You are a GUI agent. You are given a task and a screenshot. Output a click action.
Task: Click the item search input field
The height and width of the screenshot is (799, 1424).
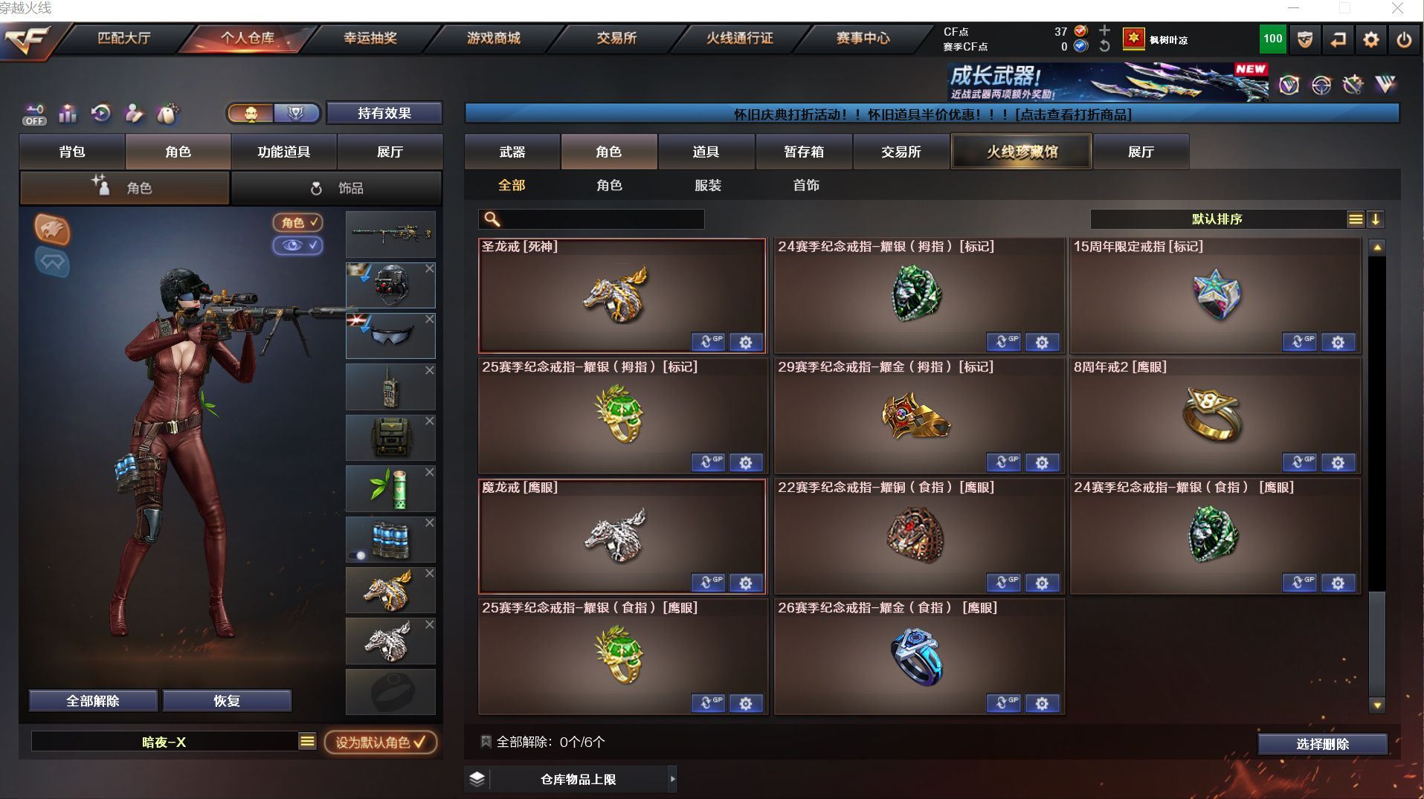tap(592, 219)
